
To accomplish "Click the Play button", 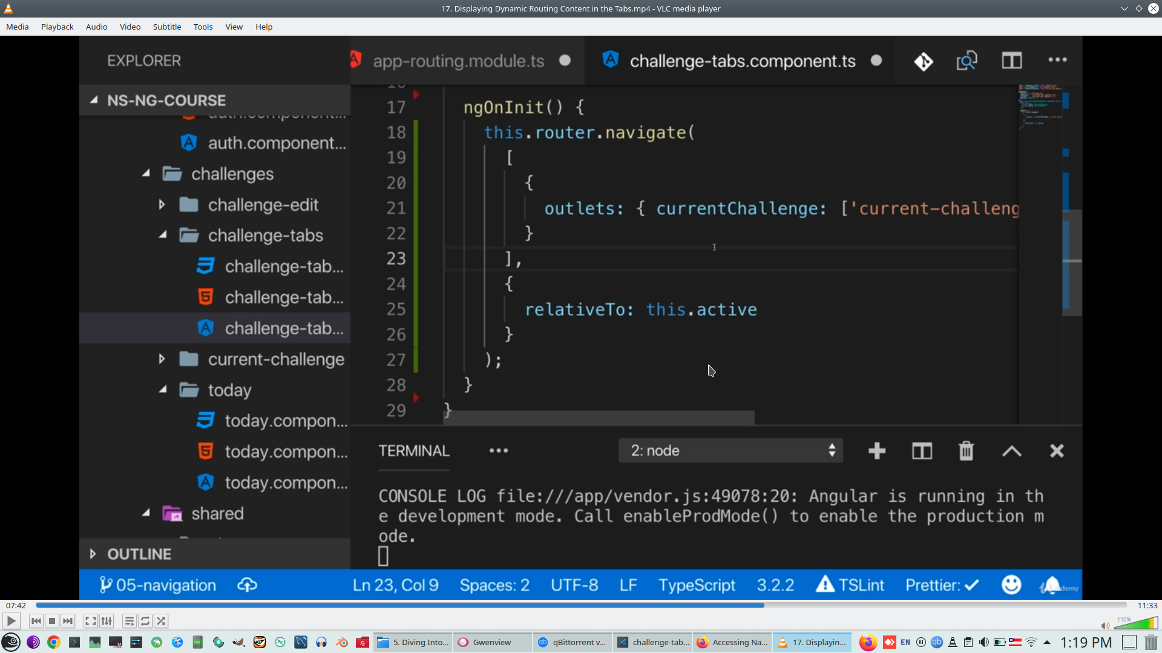I will pos(11,621).
